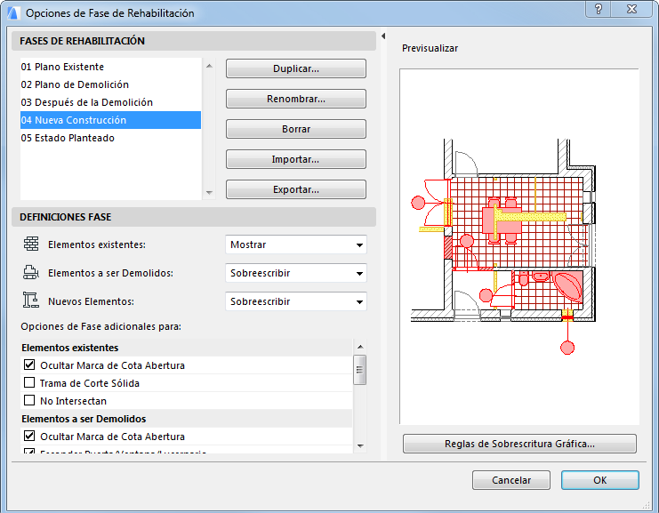Click the Elementos existentes group header in options list

click(x=186, y=348)
